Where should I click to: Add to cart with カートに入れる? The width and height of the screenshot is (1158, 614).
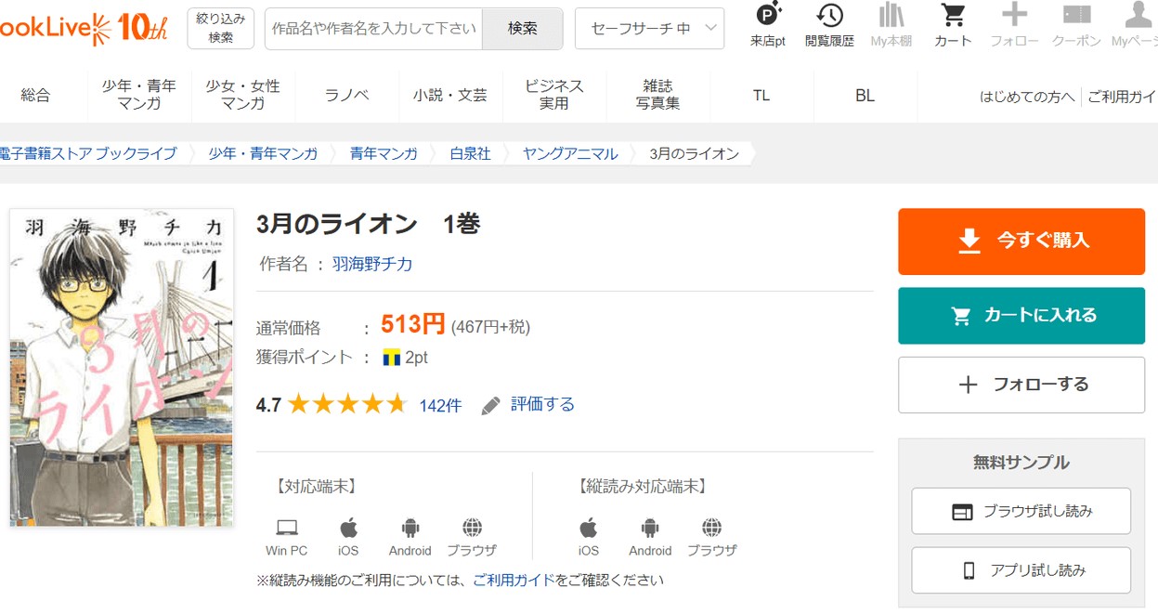pyautogui.click(x=1021, y=316)
